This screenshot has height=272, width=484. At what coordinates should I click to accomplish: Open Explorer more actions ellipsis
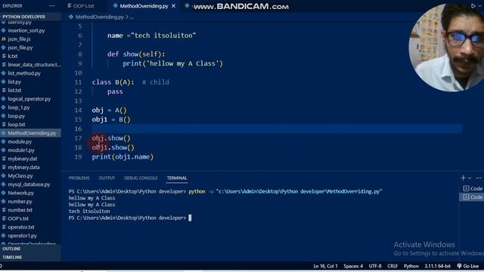pyautogui.click(x=52, y=6)
